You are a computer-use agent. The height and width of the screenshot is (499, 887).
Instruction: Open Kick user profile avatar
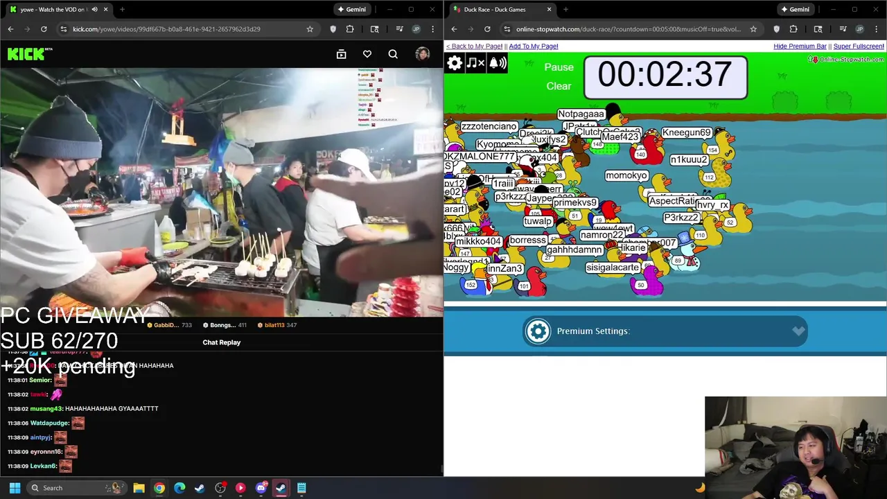[x=422, y=54]
